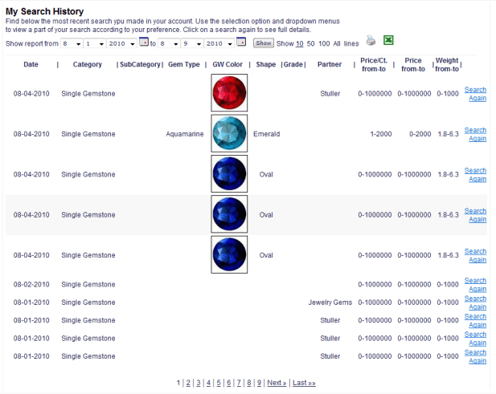Click the aquamarine gemstone image
This screenshot has width=496, height=394.
pos(229,134)
